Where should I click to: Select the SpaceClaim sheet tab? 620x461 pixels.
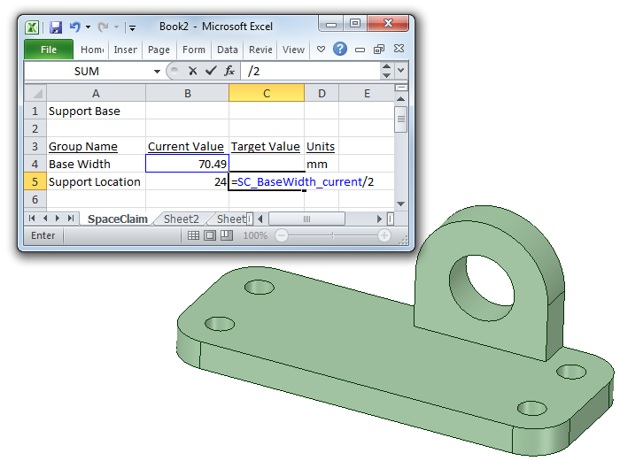click(118, 219)
